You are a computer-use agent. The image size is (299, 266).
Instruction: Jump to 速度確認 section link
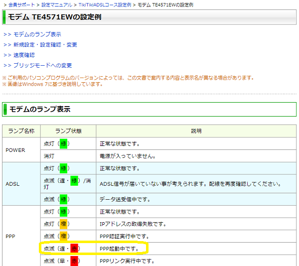click(x=24, y=55)
